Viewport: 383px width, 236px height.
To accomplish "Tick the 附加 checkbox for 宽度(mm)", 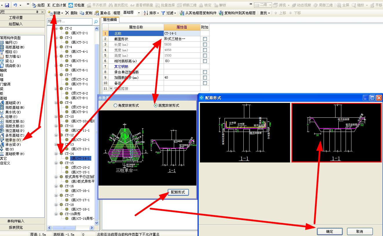I will click(205, 50).
